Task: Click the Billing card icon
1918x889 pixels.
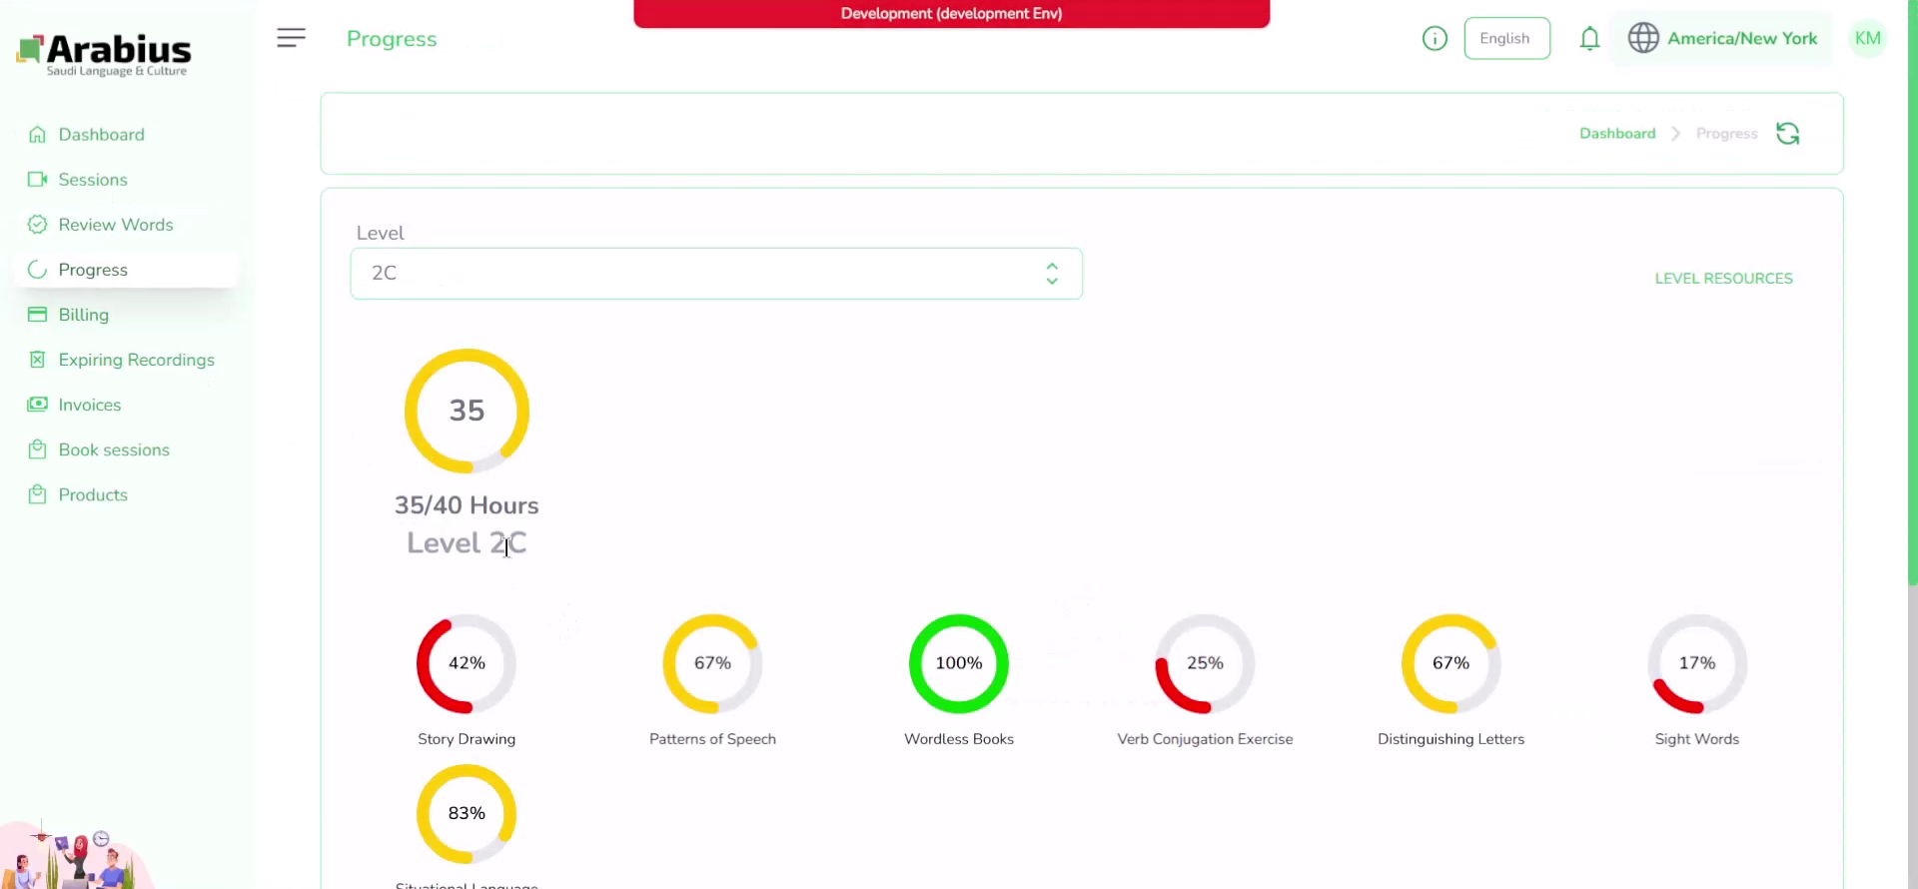Action: tap(37, 315)
